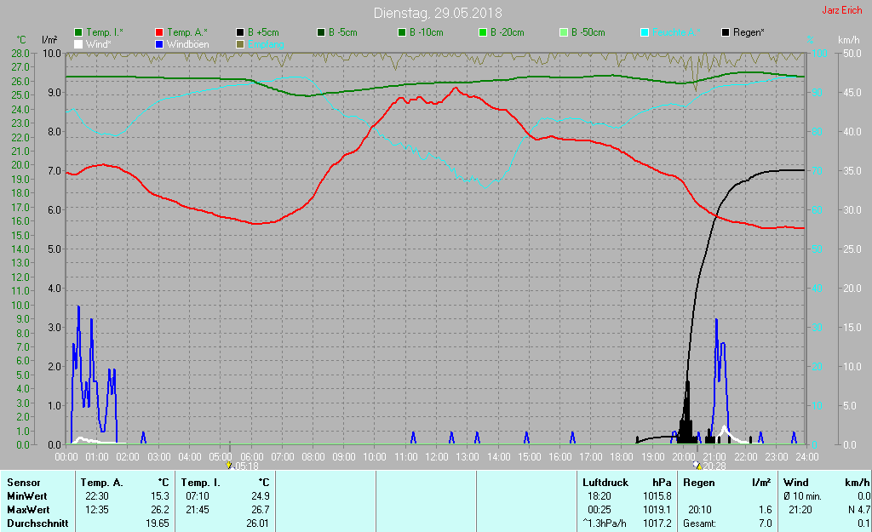Click the Luftdruck header in stats table
This screenshot has width=872, height=532.
(605, 483)
